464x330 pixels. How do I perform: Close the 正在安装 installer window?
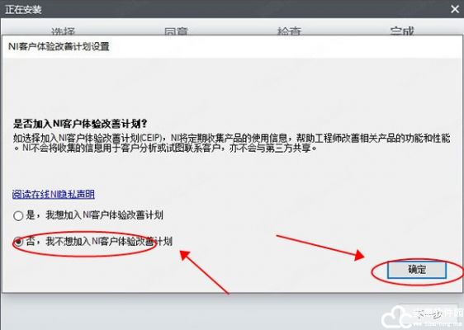tap(455, 9)
